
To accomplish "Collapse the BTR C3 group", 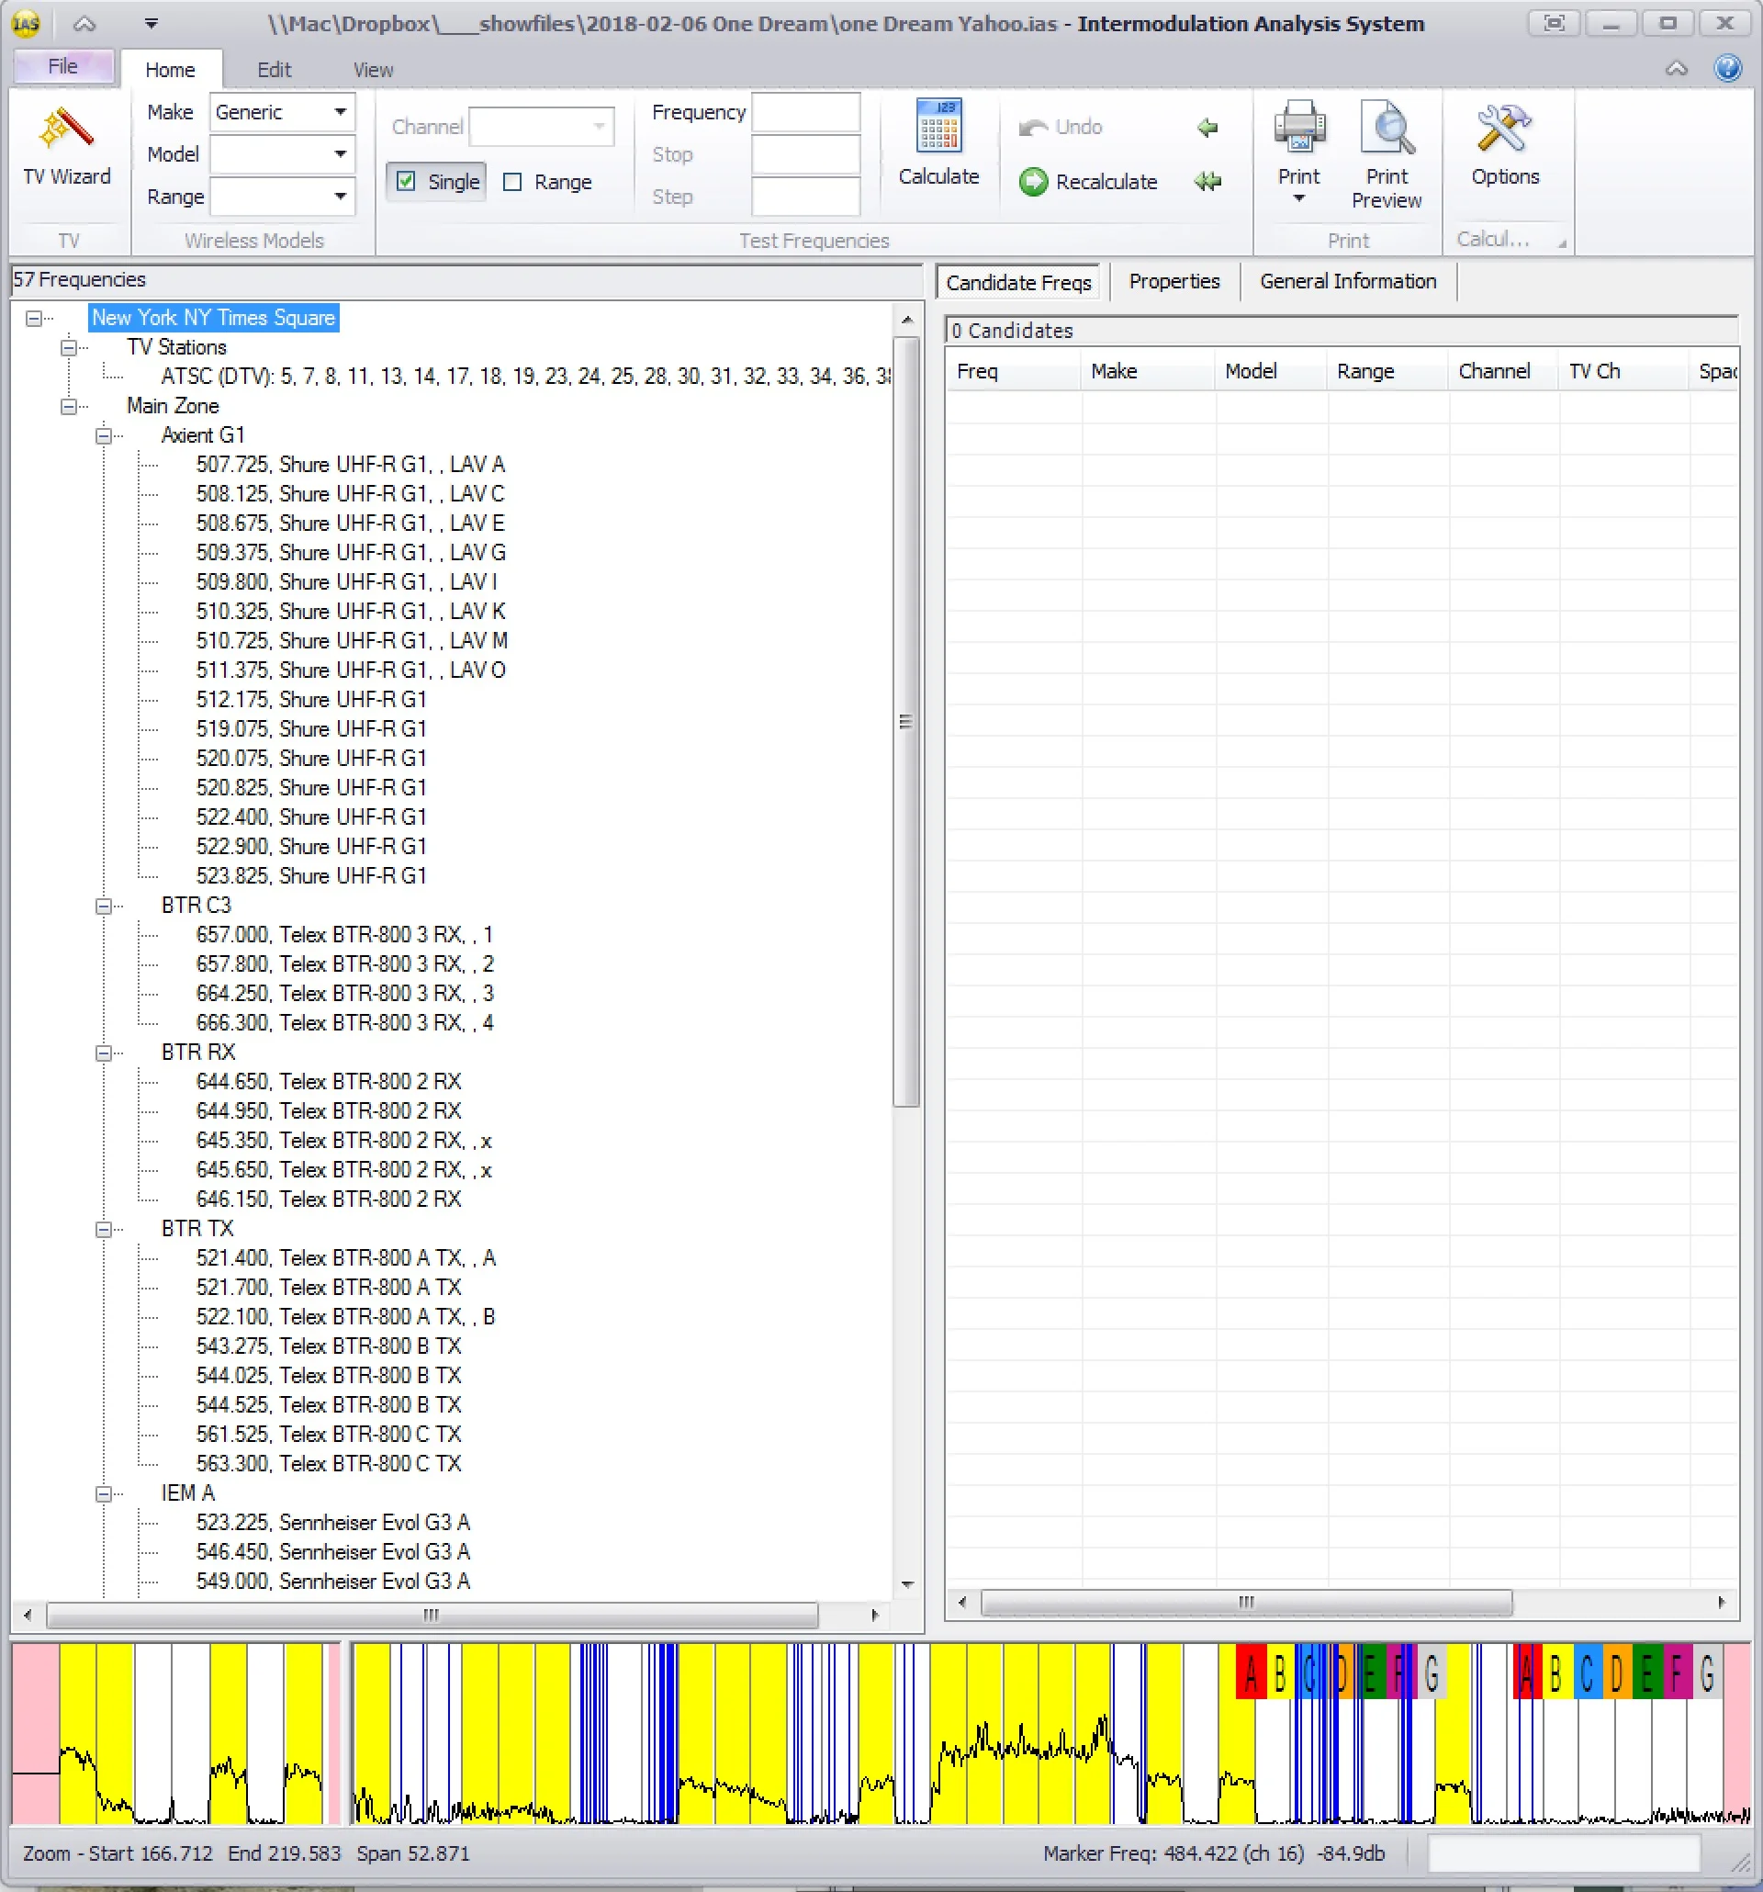I will point(104,906).
